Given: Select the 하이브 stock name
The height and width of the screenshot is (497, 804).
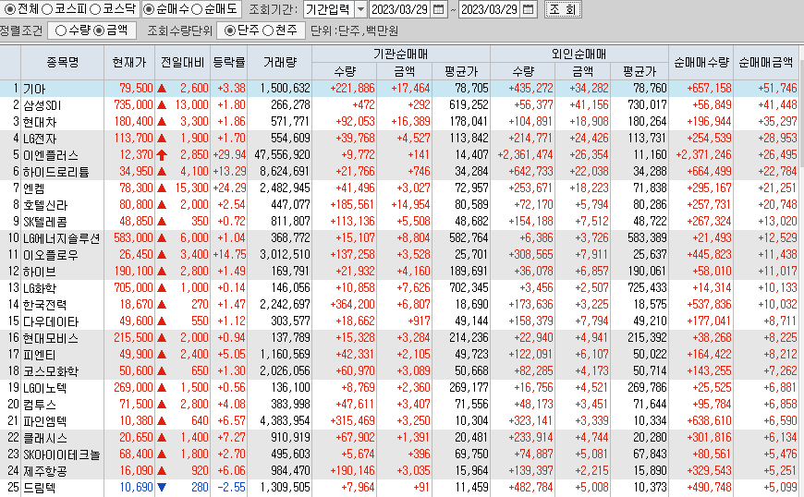Looking at the screenshot, I should coord(39,272).
